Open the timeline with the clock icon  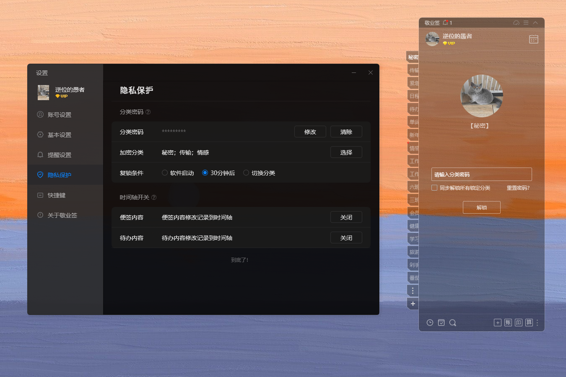[430, 323]
